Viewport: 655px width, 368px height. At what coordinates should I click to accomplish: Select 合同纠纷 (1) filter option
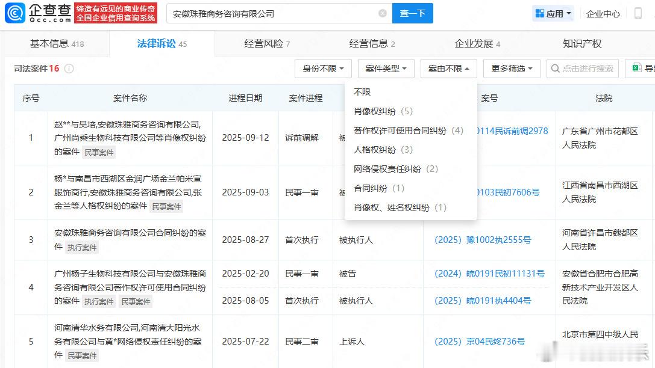(x=379, y=188)
